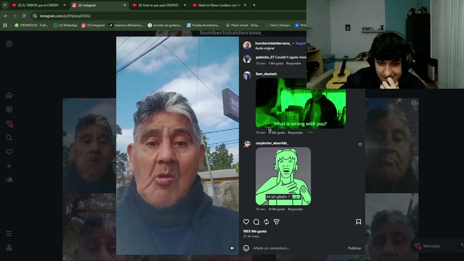Viewport: 464px width, 261px height.
Task: View site information icon in the address bar
Action: 35,16
